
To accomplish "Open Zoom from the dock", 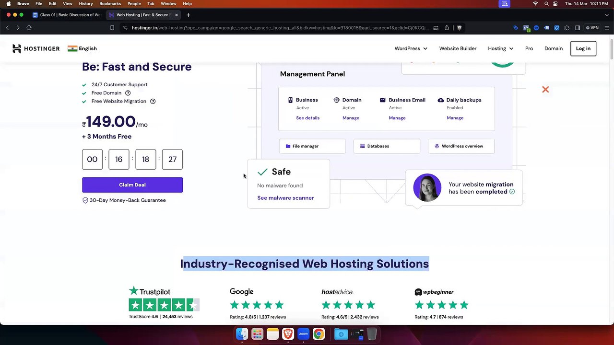I will 303,334.
